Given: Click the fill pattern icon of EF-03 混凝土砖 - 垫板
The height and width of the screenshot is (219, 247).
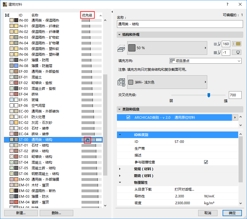Looking at the screenshot, I should click(12, 88).
